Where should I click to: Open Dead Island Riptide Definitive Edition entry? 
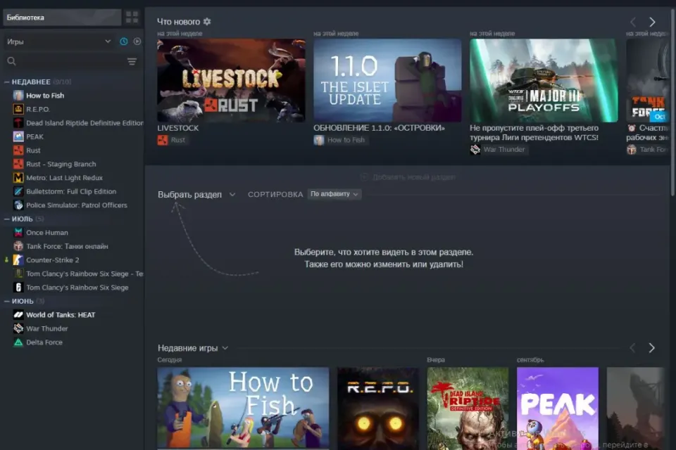[84, 123]
